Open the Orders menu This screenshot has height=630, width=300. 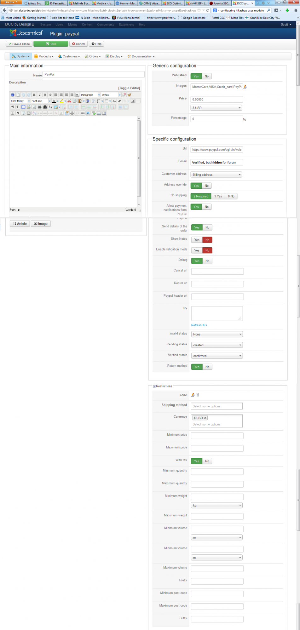[x=93, y=56]
